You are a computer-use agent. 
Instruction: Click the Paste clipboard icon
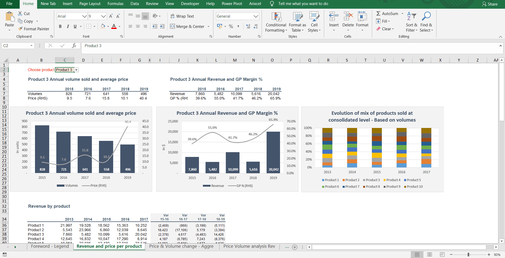9,16
